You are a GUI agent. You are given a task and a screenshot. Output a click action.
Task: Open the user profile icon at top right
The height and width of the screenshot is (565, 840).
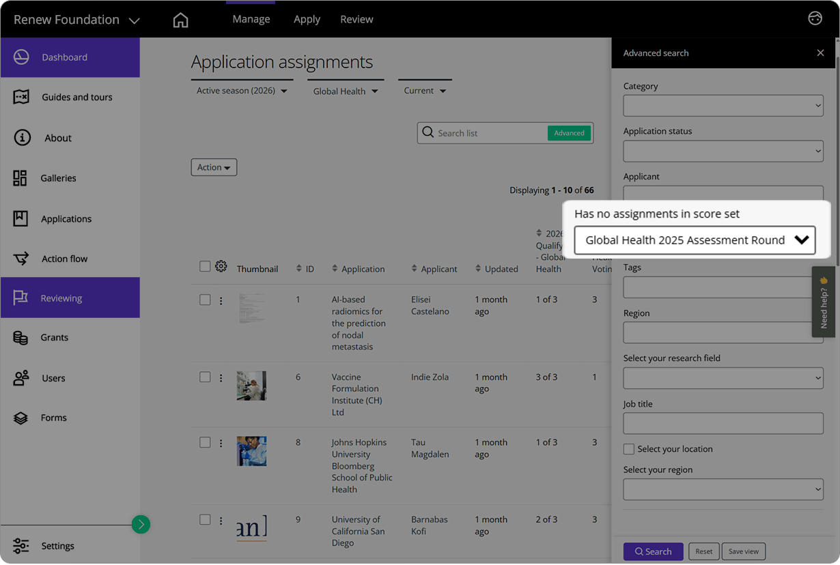pyautogui.click(x=815, y=18)
